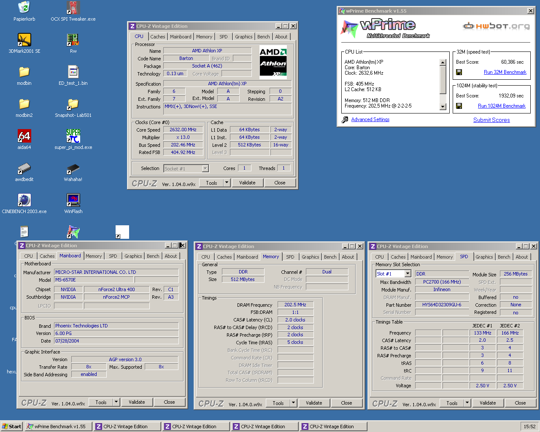The height and width of the screenshot is (432, 540).
Task: Select the CINEBENCH 2003.exe desktop icon
Action: (24, 200)
